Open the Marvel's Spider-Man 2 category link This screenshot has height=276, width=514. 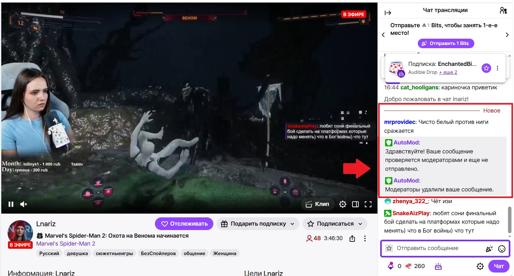66,244
